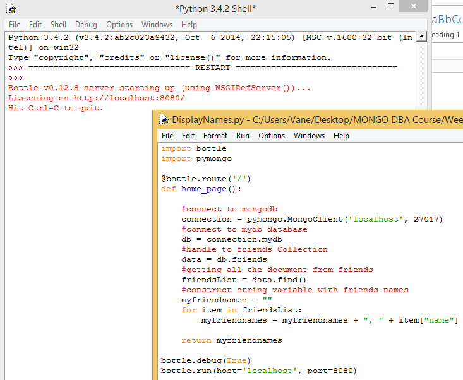Open Options menu in DisplayNames.py editor
463x380 pixels.
[x=272, y=136]
